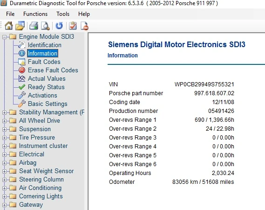This screenshot has width=265, height=210.
Task: Open Ready Status item
Action: pyautogui.click(x=46, y=87)
